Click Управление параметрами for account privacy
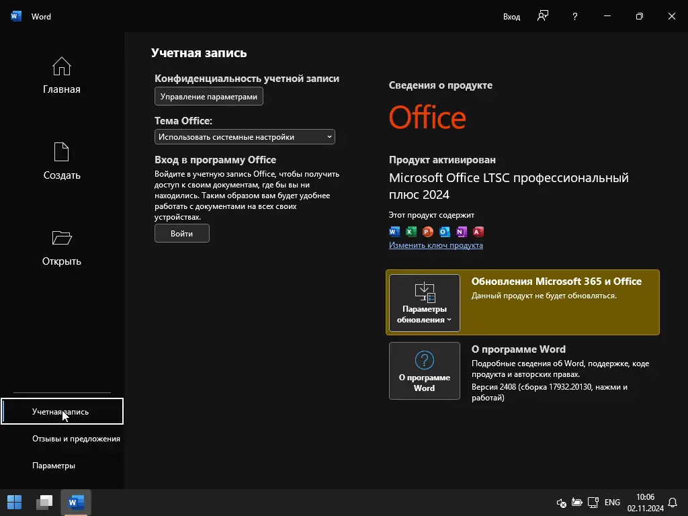The width and height of the screenshot is (688, 516). tap(208, 96)
